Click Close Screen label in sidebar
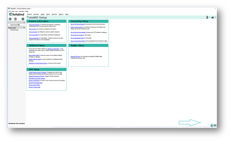 click(14, 25)
